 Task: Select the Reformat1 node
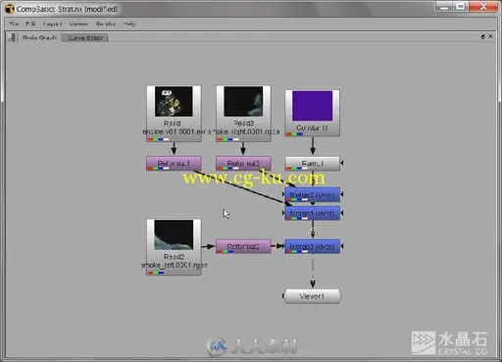(x=174, y=163)
